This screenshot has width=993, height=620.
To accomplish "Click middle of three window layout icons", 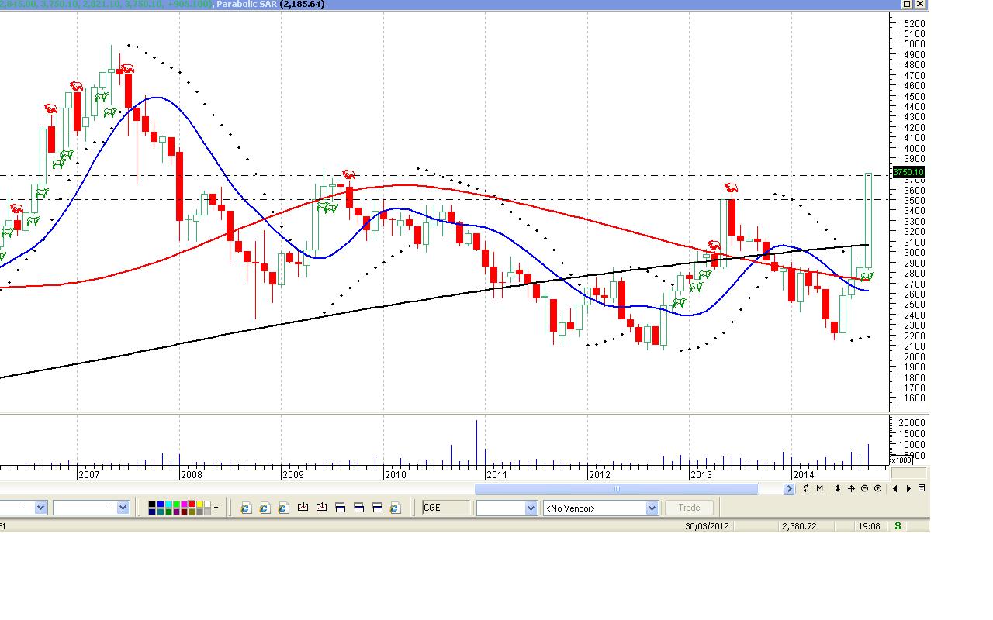I will click(358, 508).
